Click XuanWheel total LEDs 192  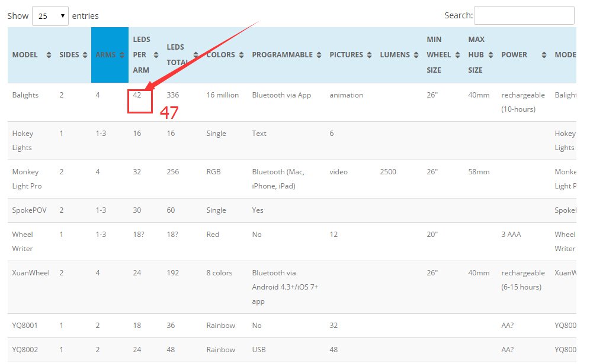(173, 273)
